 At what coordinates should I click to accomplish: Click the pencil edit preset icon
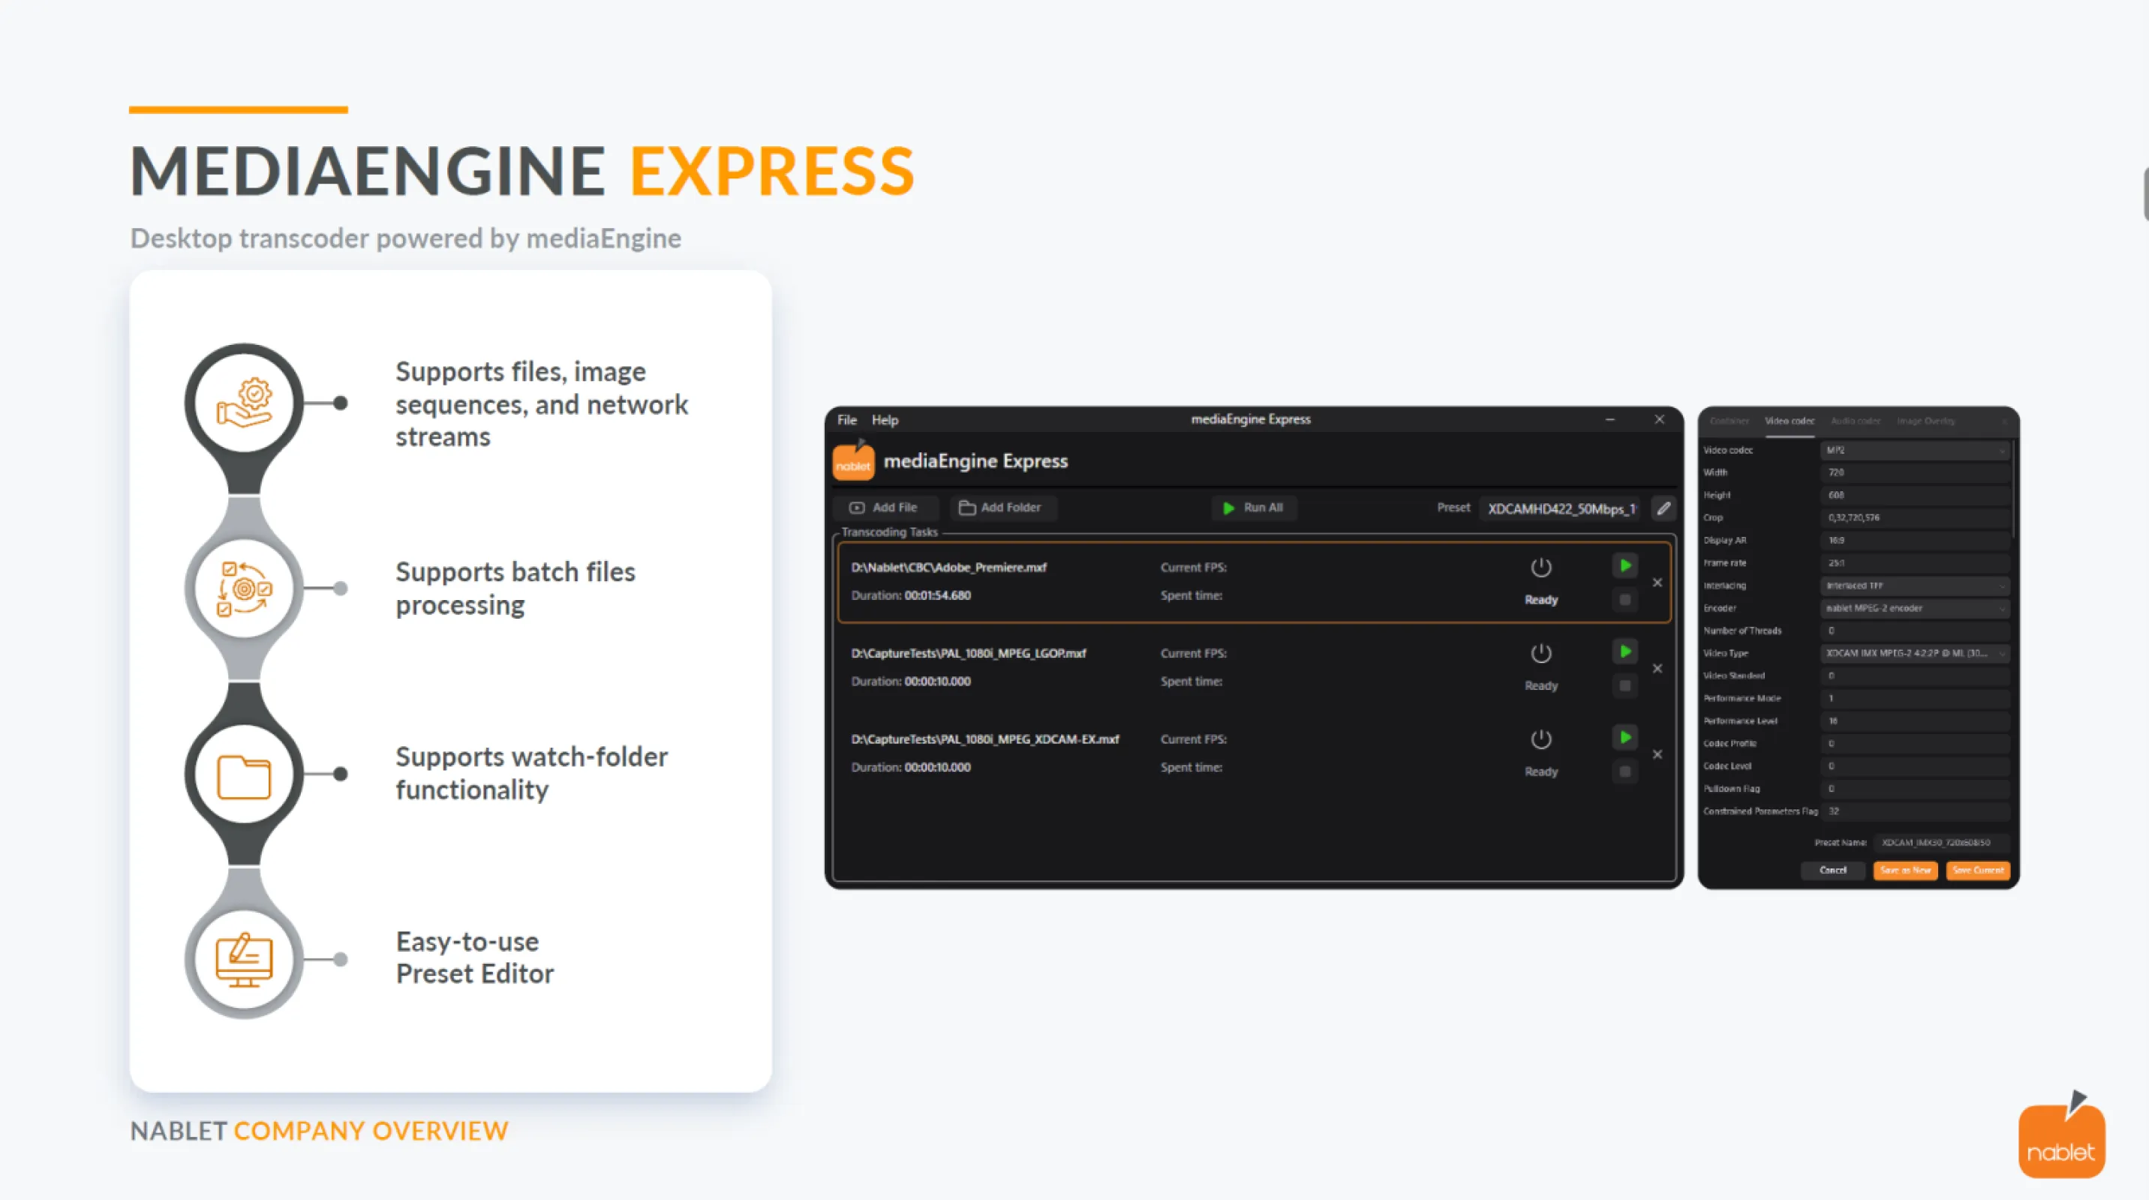point(1663,508)
